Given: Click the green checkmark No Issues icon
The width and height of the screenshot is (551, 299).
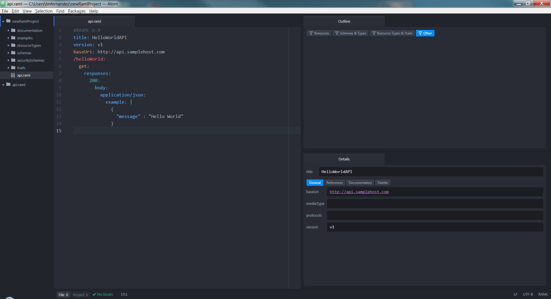Looking at the screenshot, I should pyautogui.click(x=94, y=294).
